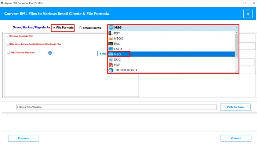Viewport: 257px width, 145px height.
Task: Click the MBOX envelope icon
Action: [111, 38]
